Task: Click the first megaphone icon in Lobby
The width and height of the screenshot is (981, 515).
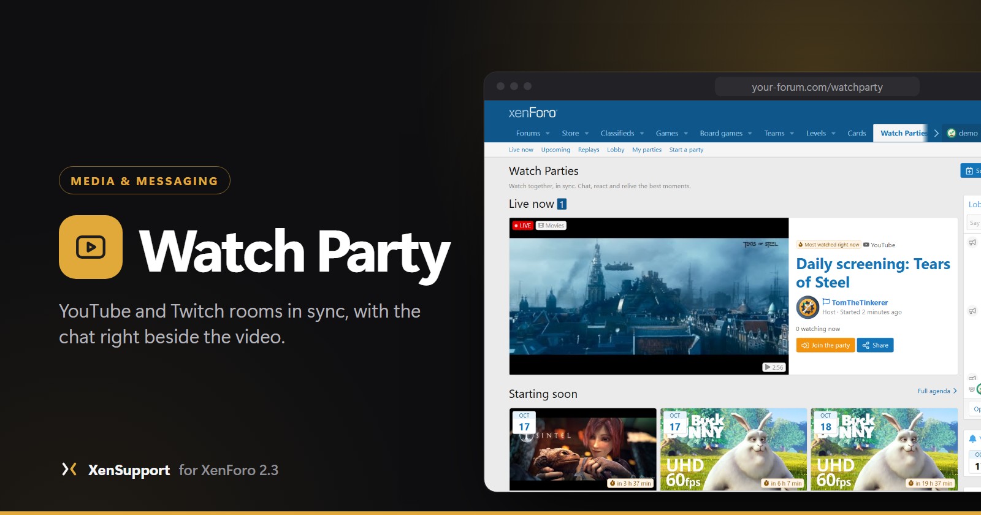Action: 972,243
